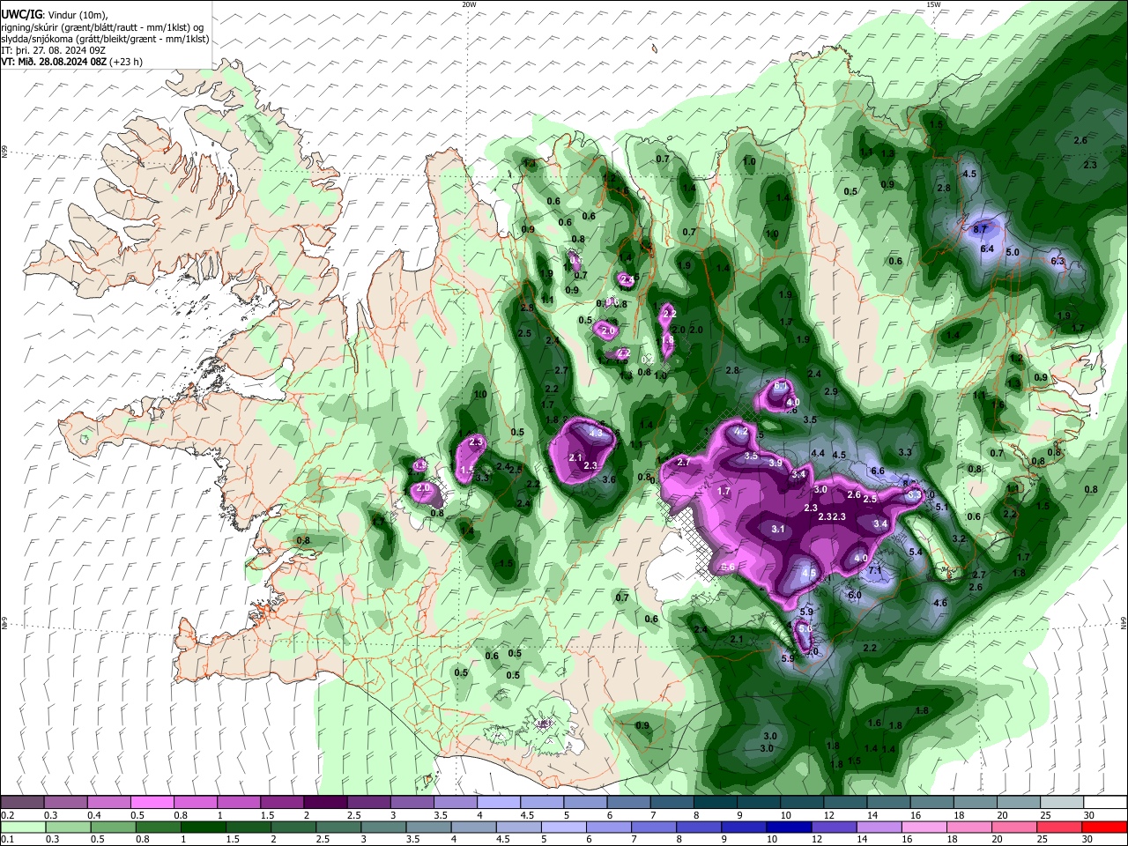Image resolution: width=1128 pixels, height=846 pixels.
Task: Choose medium blue 8 swatch in rain legend
Action: [x=700, y=827]
